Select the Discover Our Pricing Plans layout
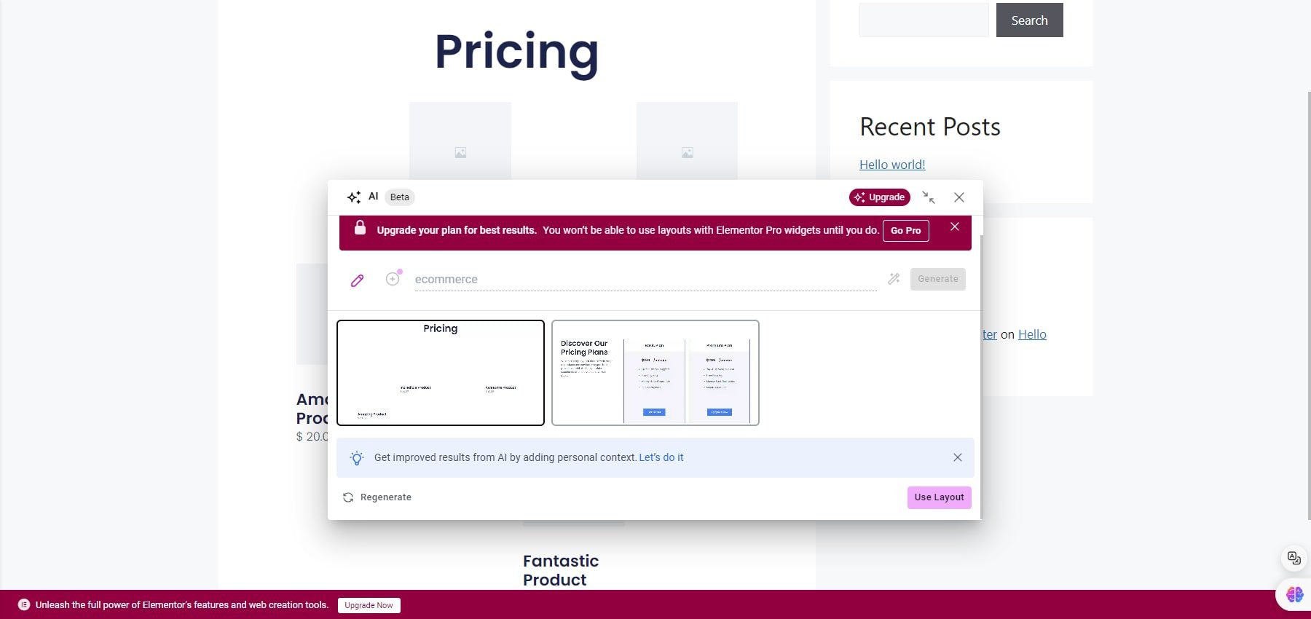This screenshot has height=619, width=1311. tap(655, 372)
